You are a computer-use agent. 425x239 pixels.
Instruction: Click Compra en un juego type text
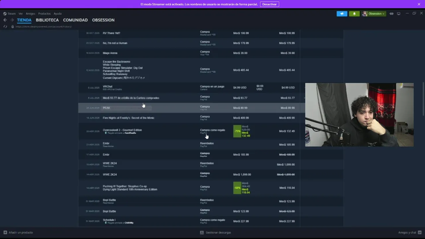click(212, 87)
